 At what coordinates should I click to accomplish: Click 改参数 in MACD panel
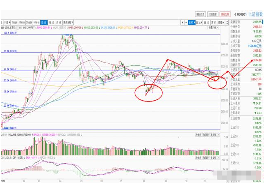pyautogui.click(x=198, y=158)
